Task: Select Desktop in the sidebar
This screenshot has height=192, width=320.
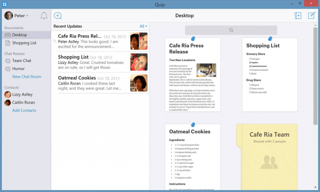Action: (x=26, y=35)
